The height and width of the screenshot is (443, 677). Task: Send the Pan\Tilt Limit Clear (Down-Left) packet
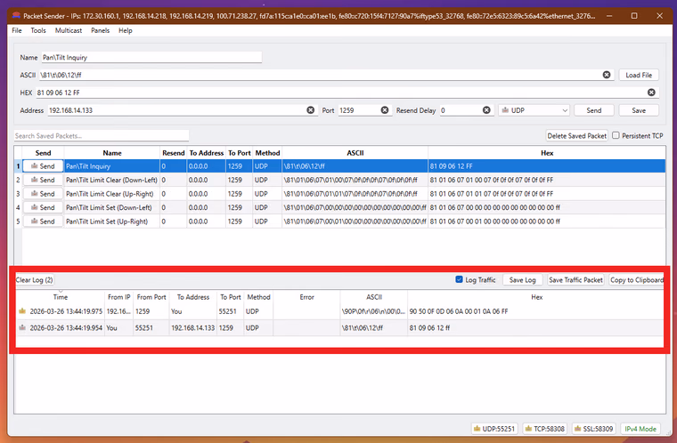(43, 180)
